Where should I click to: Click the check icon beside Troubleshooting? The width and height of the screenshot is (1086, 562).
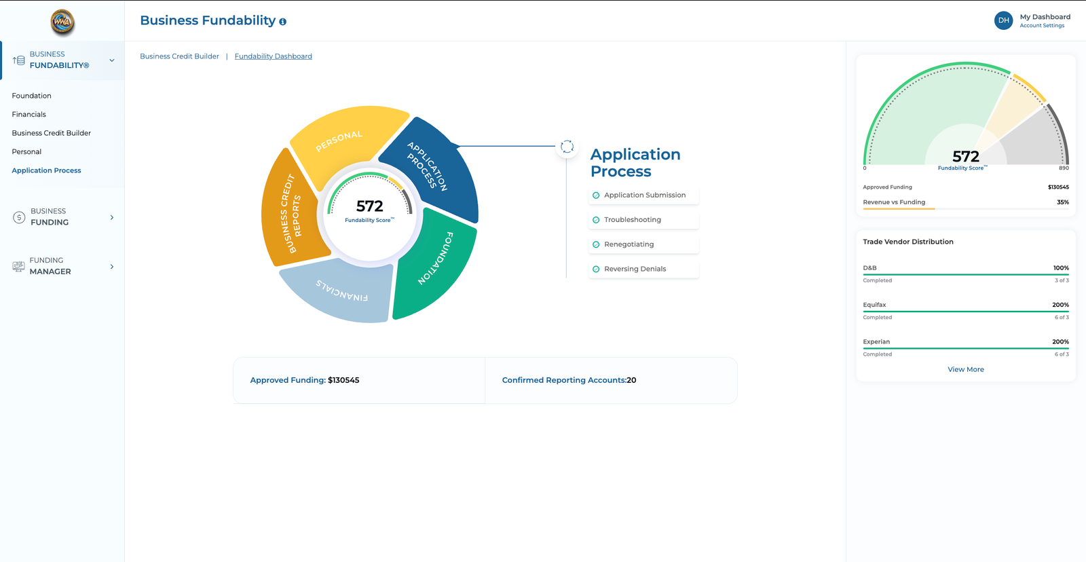[x=596, y=220]
